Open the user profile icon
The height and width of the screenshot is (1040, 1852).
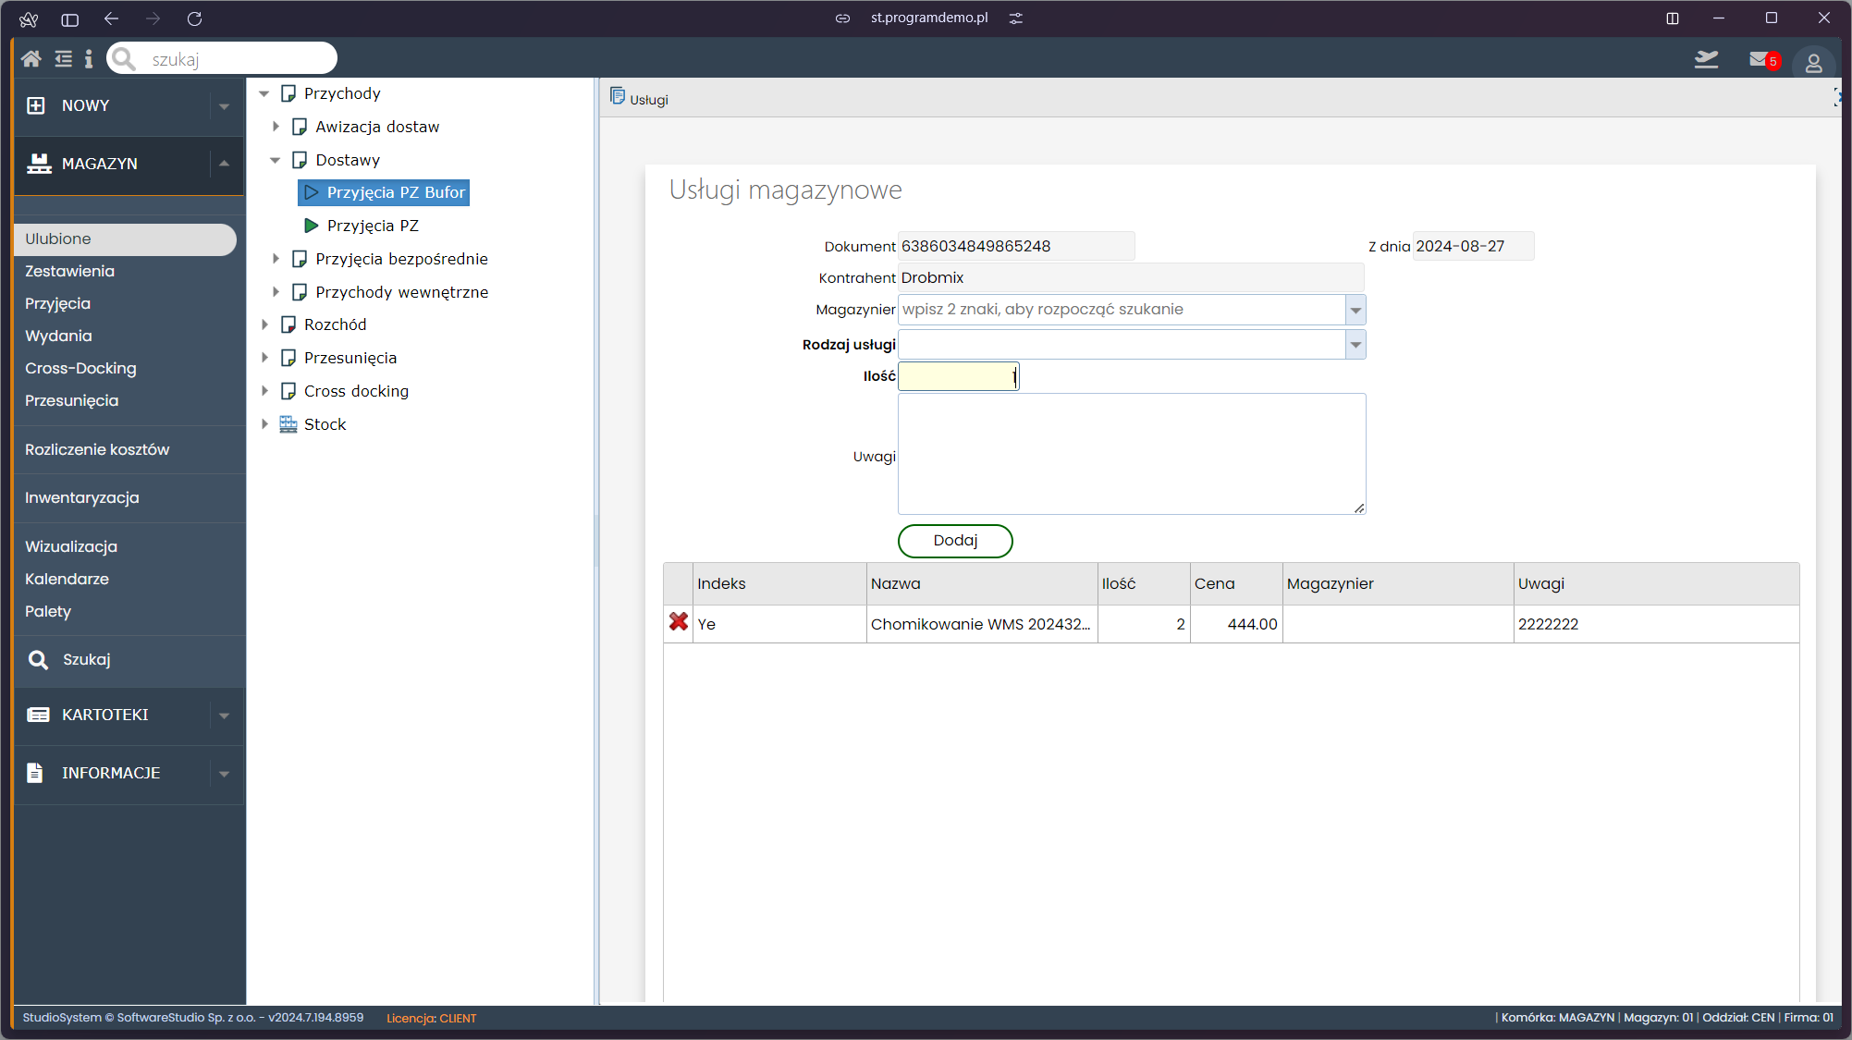pyautogui.click(x=1813, y=63)
